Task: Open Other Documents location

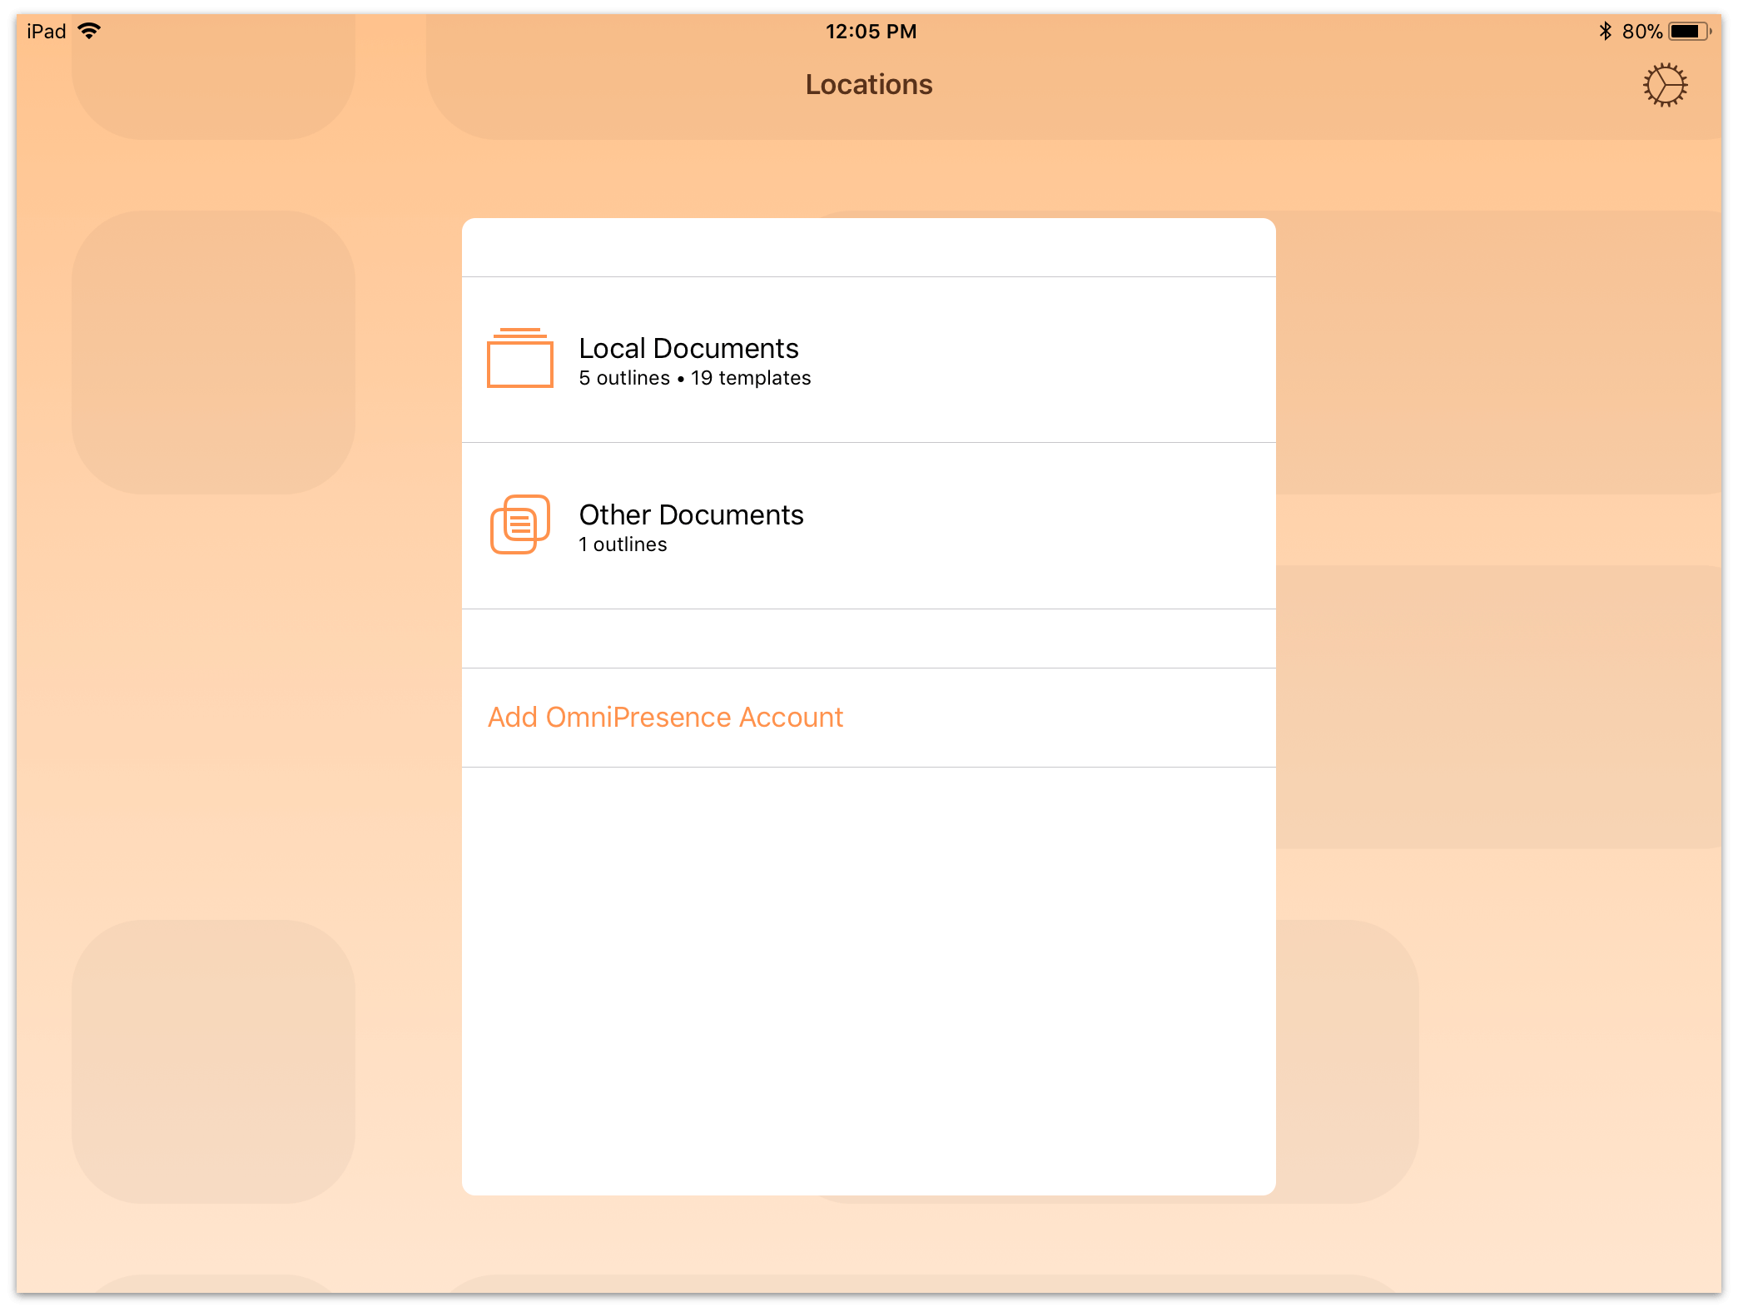Action: [869, 526]
